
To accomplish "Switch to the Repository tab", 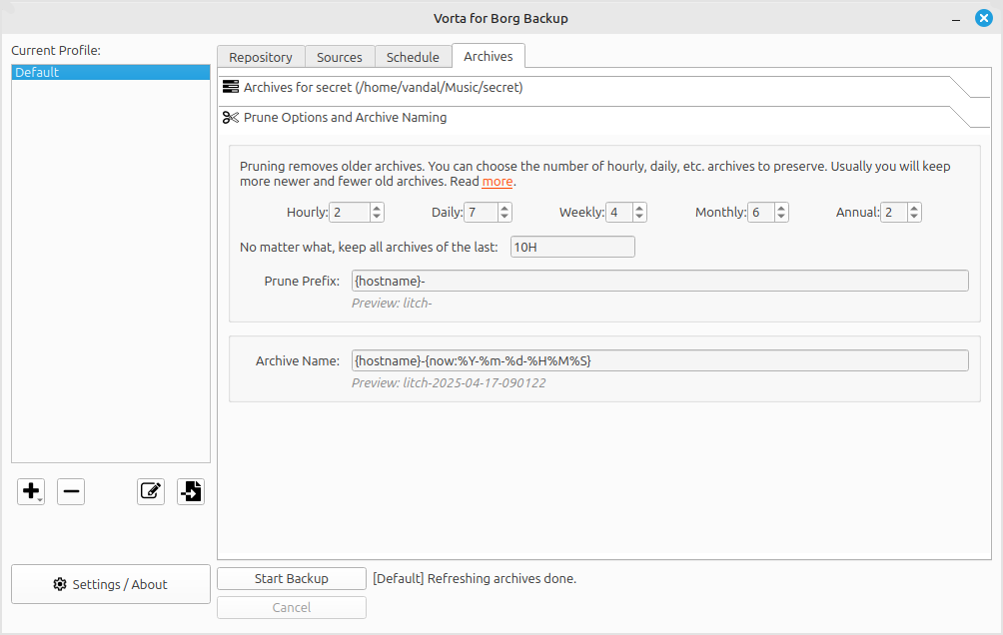I will [261, 57].
